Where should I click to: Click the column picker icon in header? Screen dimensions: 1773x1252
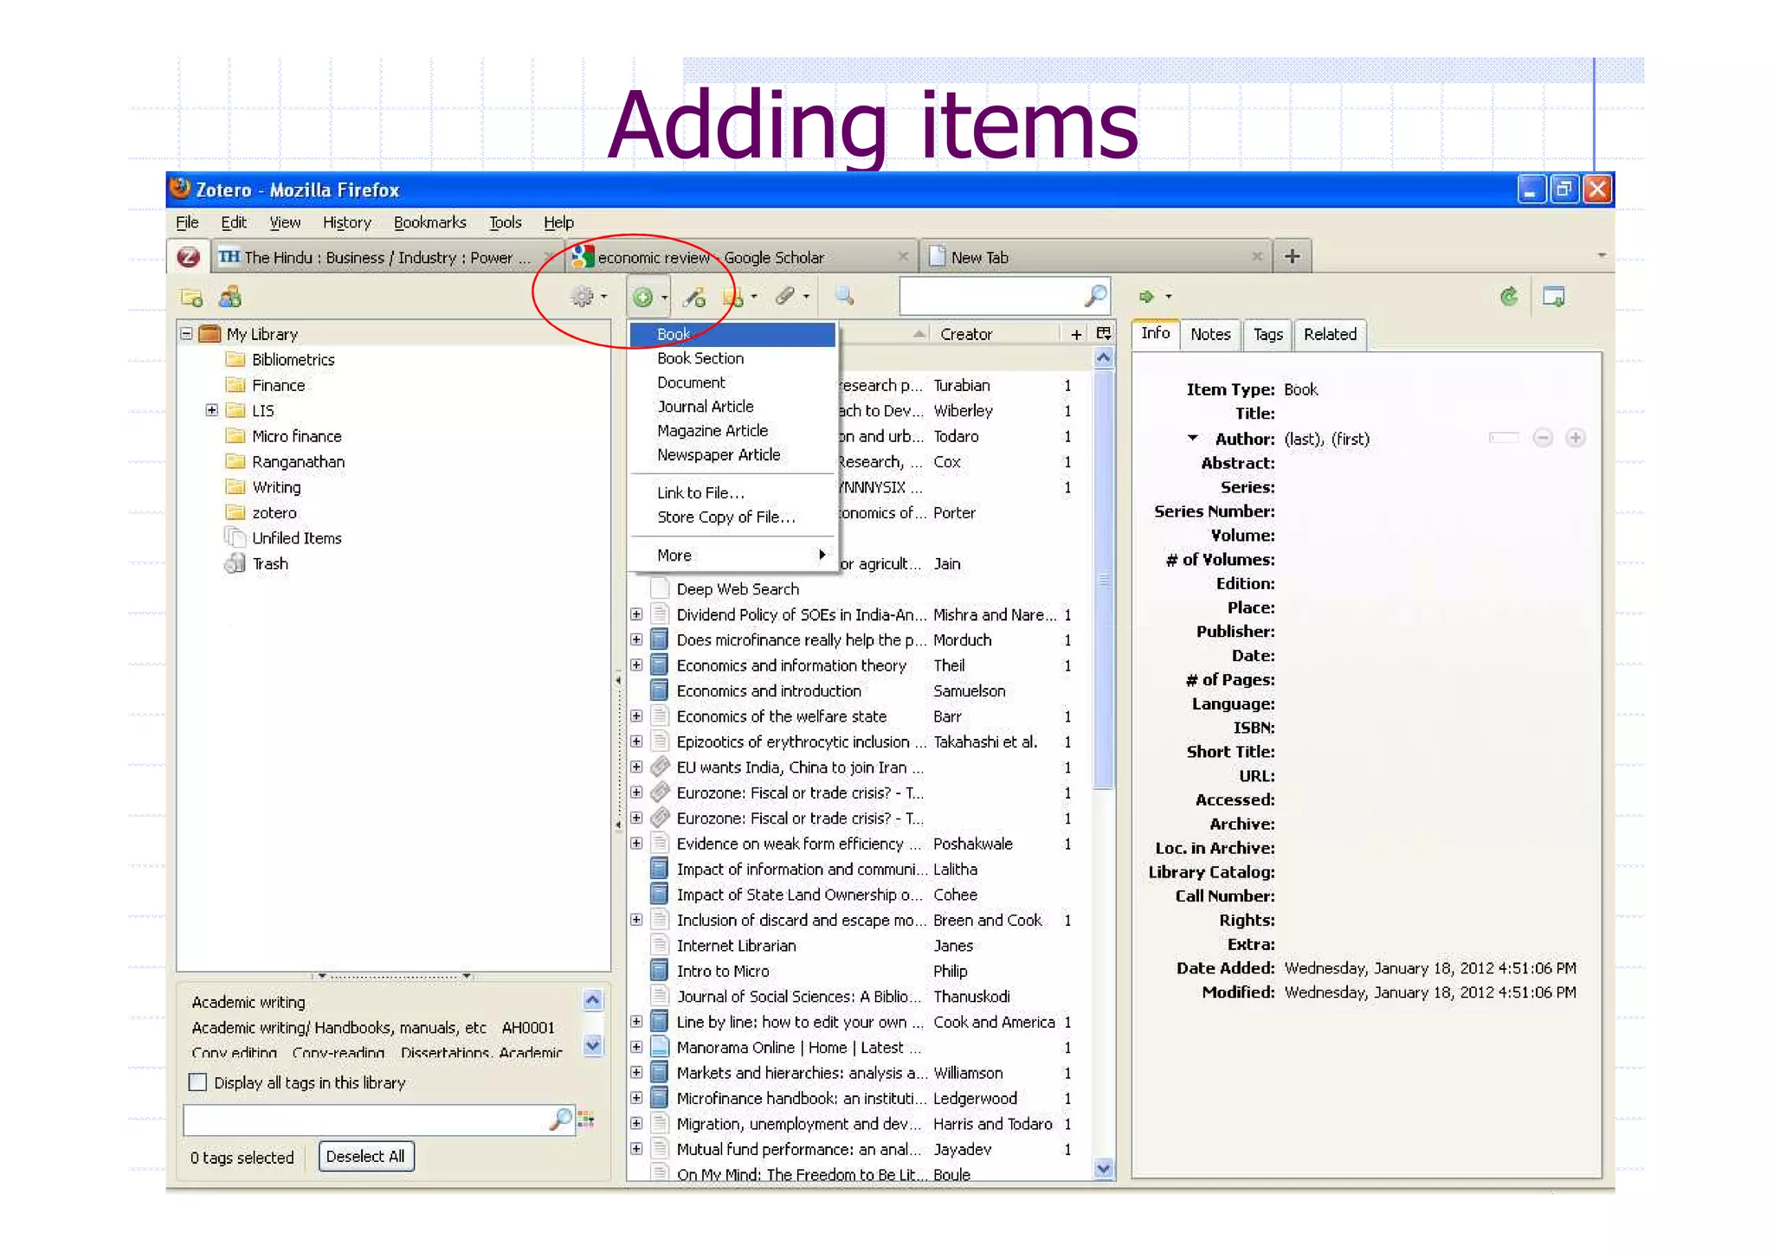click(1104, 334)
